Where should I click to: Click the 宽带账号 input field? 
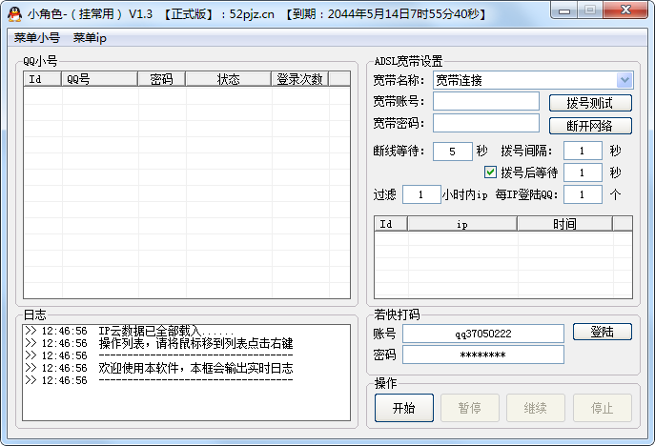[x=486, y=101]
